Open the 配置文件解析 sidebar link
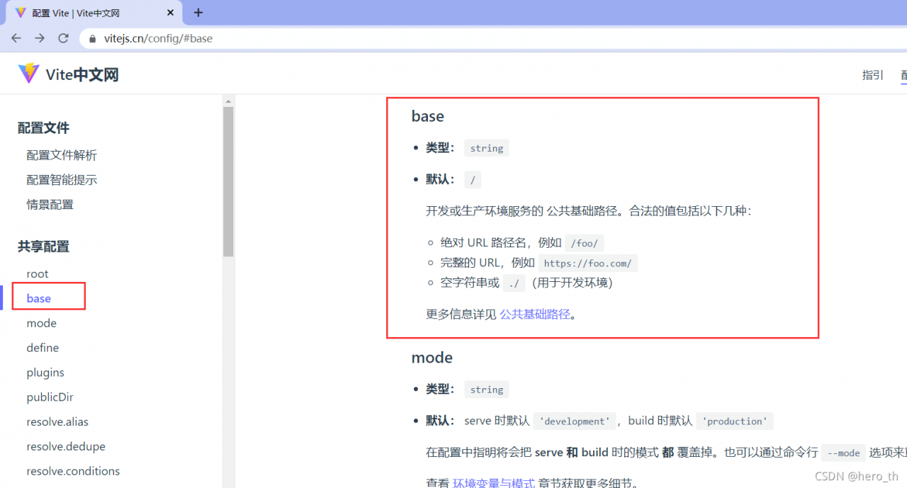The width and height of the screenshot is (907, 488). [62, 155]
